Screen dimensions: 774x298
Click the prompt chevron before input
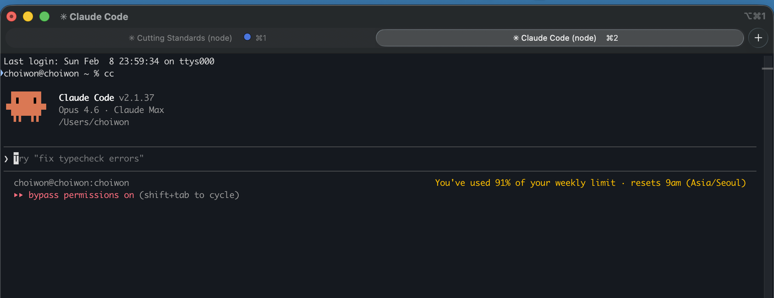pyautogui.click(x=6, y=159)
